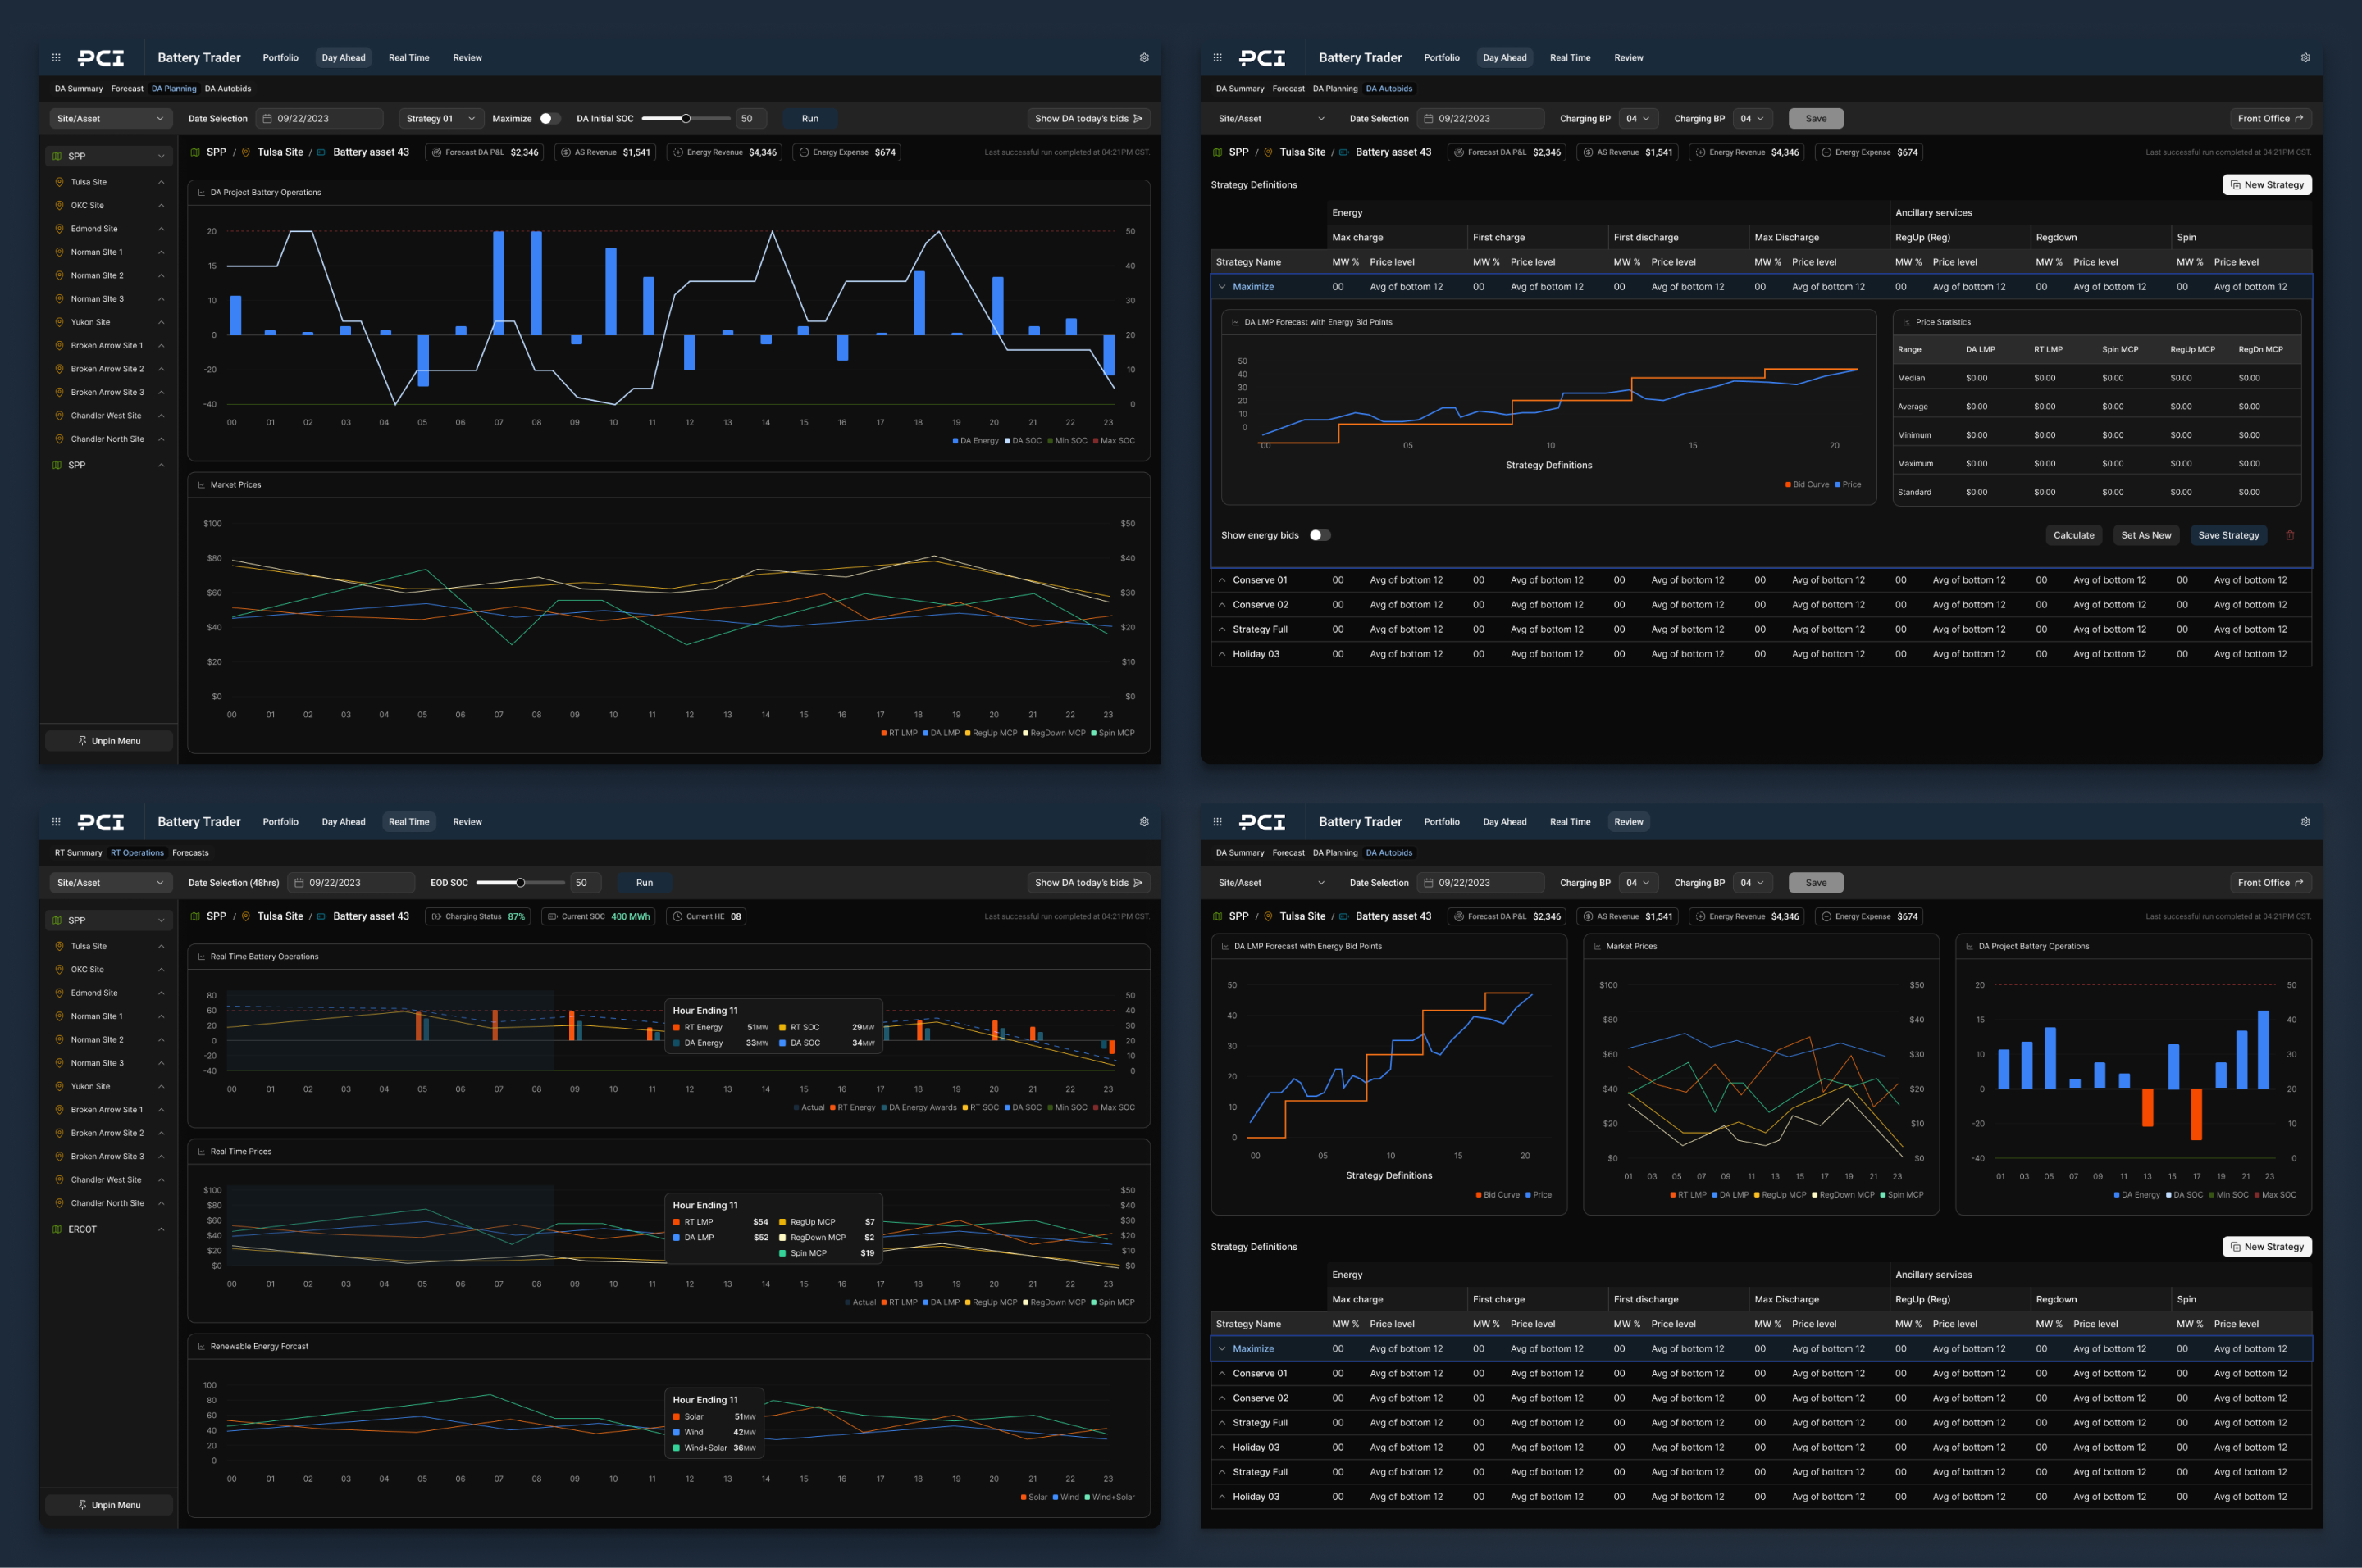This screenshot has height=1568, width=2362.
Task: Click Energy Expense icon in Day Ahead Autobids window
Action: coord(1826,153)
